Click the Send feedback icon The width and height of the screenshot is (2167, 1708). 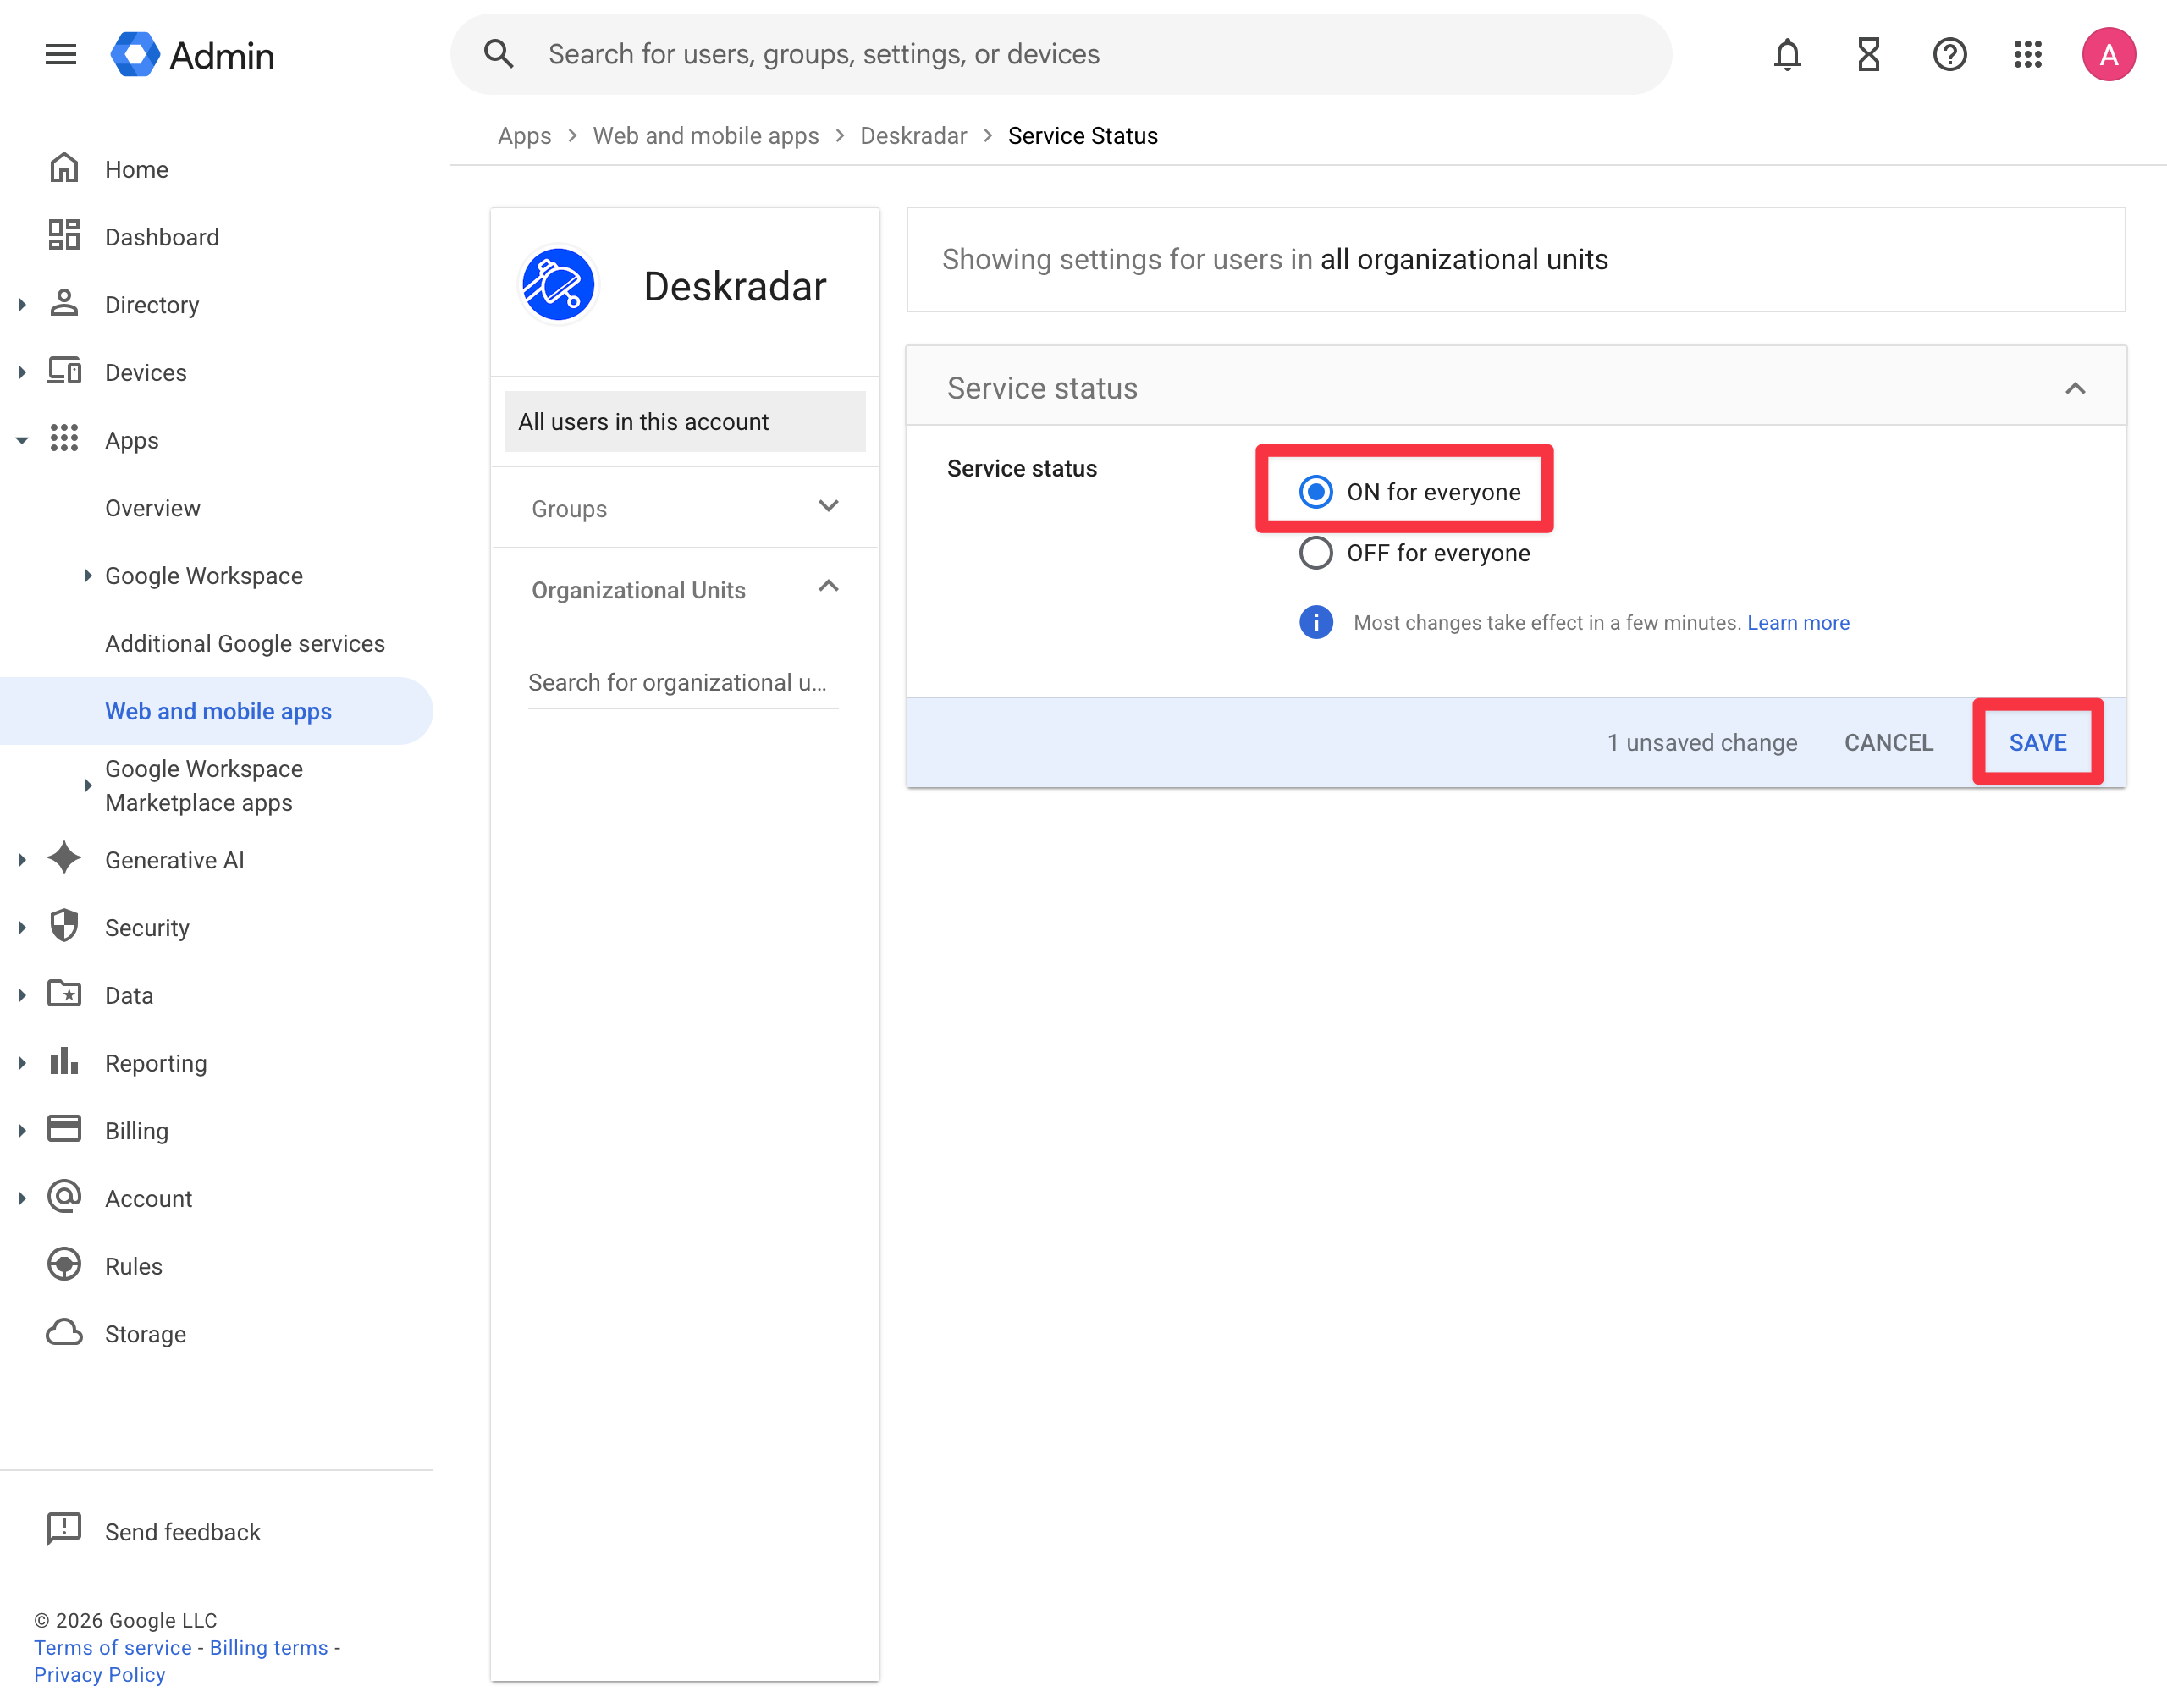point(64,1530)
